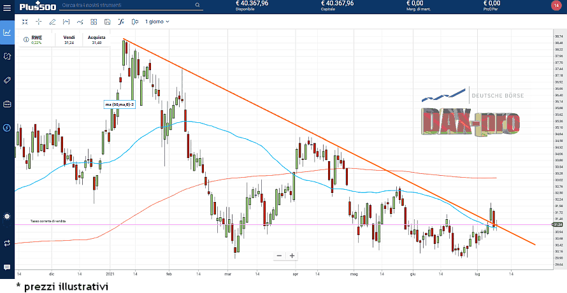Image resolution: width=567 pixels, height=293 pixels.
Task: Click the Tasso corrente di vendita label
Action: click(x=48, y=221)
